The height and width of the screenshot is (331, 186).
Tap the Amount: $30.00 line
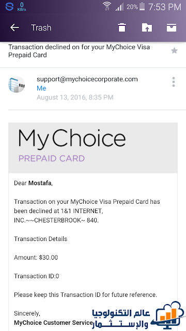pyautogui.click(x=36, y=258)
